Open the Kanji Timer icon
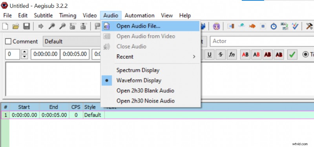The image size is (314, 147). coord(284,26)
